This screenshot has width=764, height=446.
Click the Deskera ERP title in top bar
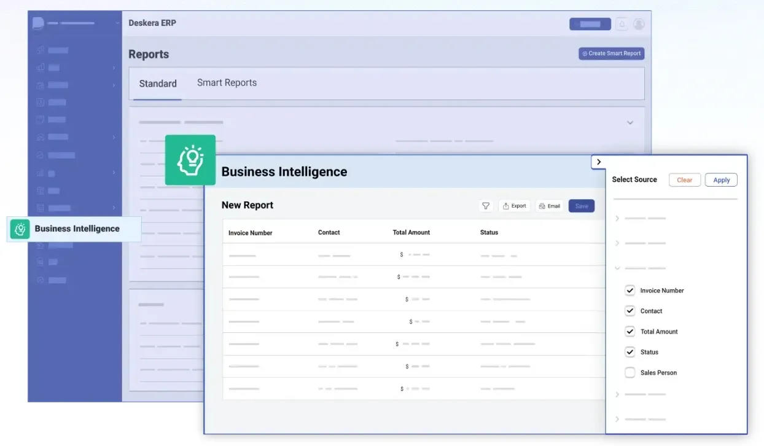click(x=152, y=23)
